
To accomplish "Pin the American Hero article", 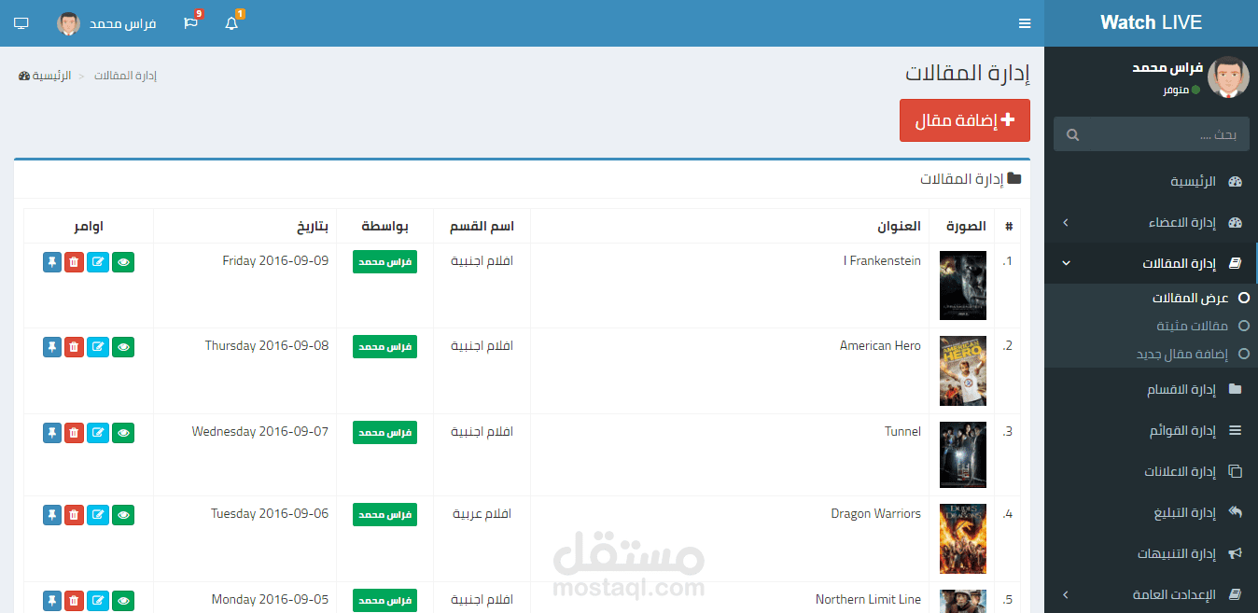I will point(51,347).
